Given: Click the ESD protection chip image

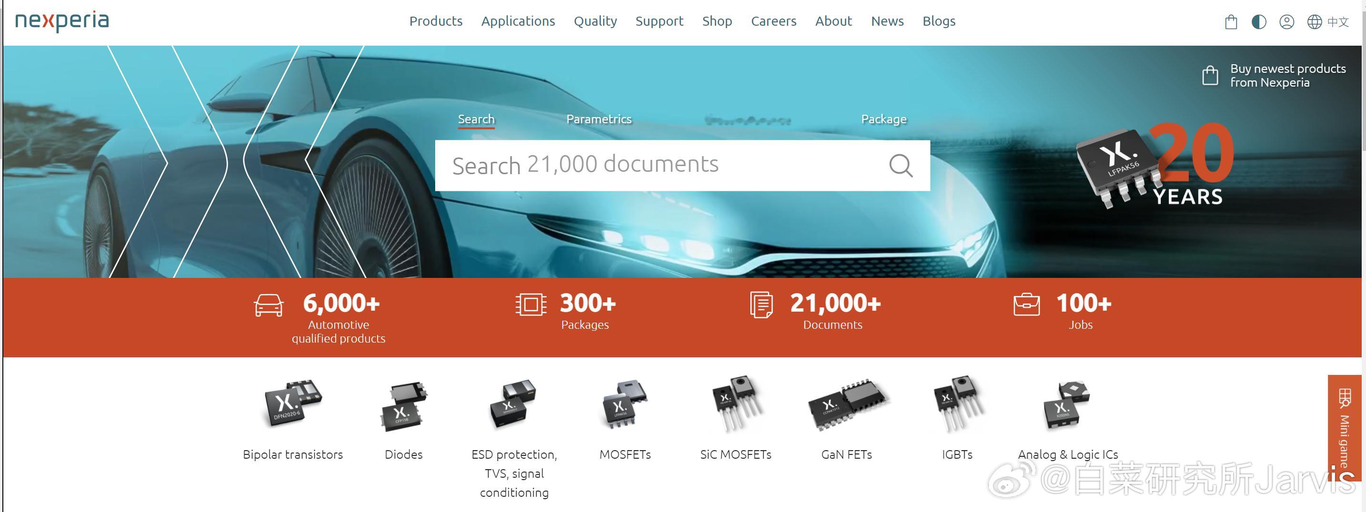Looking at the screenshot, I should tap(513, 404).
